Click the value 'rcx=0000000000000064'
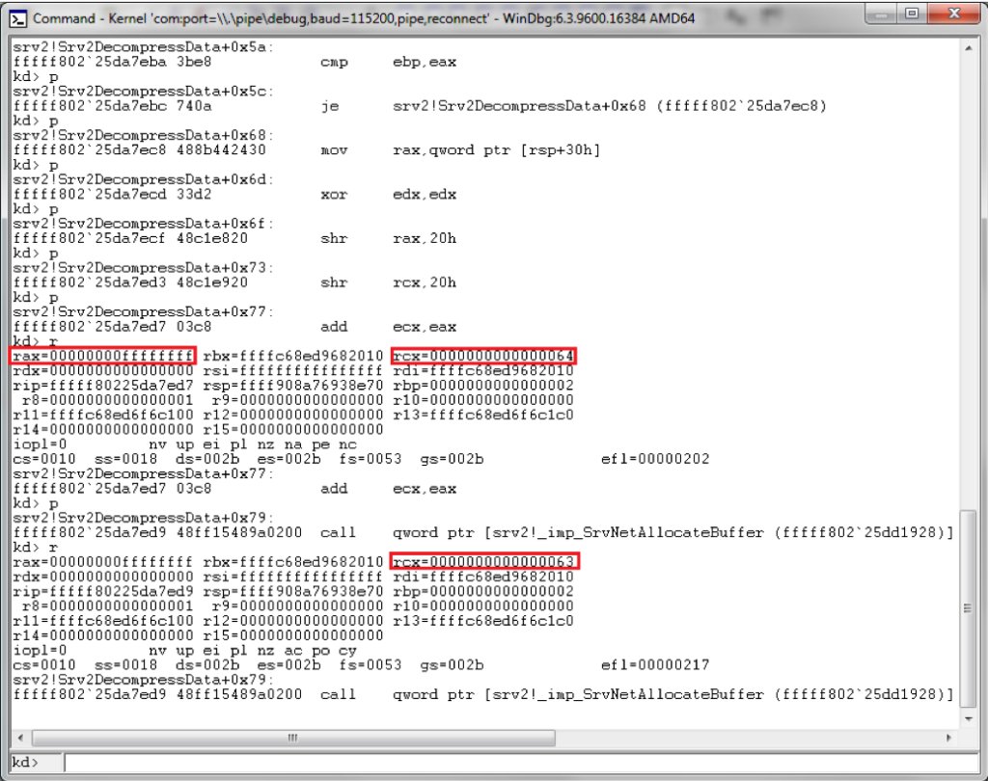The image size is (988, 781). (483, 356)
